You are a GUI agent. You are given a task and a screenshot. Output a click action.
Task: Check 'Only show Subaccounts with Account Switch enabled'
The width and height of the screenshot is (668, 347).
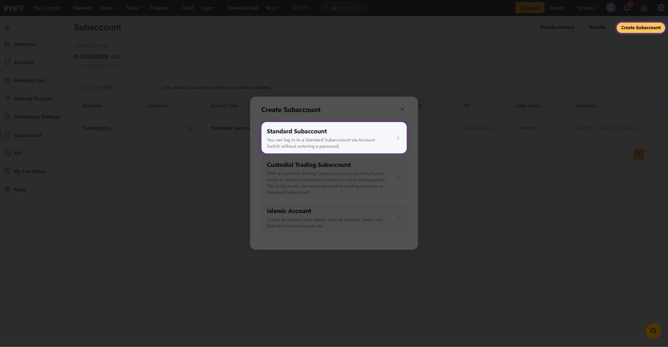point(158,87)
